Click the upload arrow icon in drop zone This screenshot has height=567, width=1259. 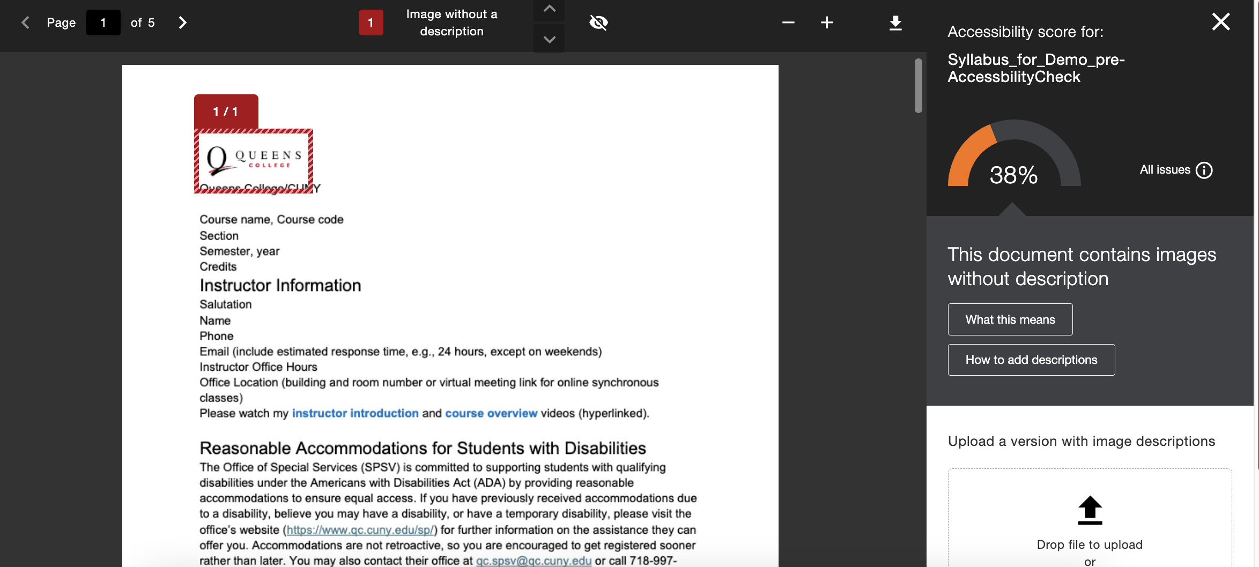pos(1090,510)
